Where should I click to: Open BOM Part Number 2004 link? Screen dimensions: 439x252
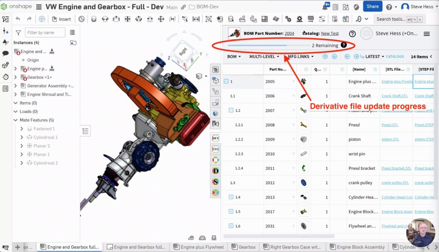pyautogui.click(x=289, y=33)
